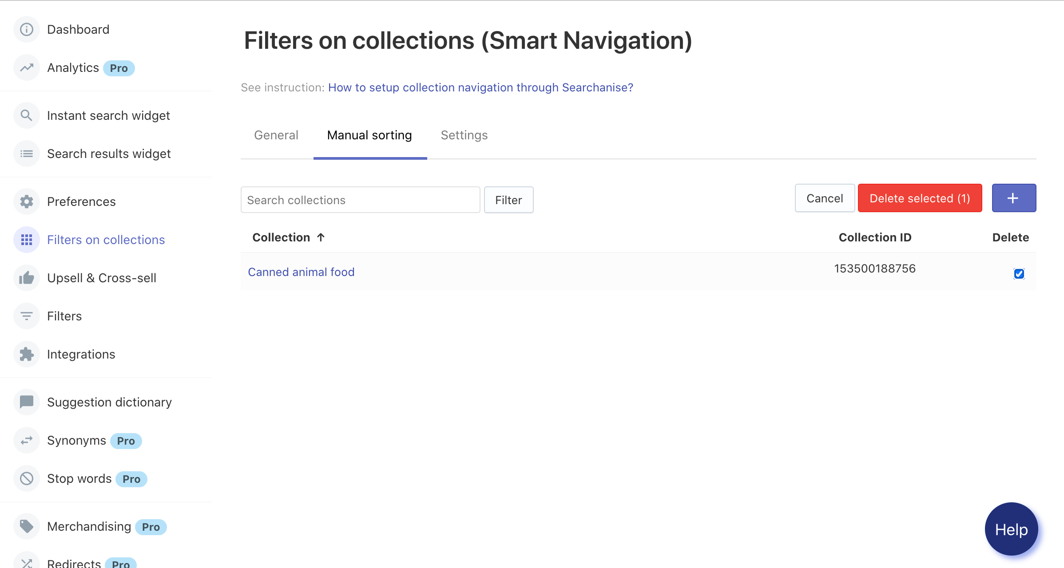The image size is (1064, 568).
Task: Click the Stop words prohibited icon
Action: point(27,478)
